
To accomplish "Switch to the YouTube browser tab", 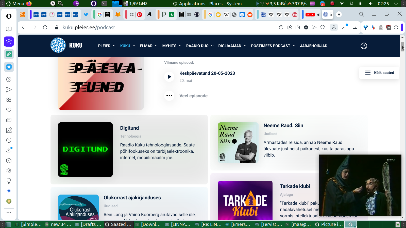I will [x=310, y=14].
